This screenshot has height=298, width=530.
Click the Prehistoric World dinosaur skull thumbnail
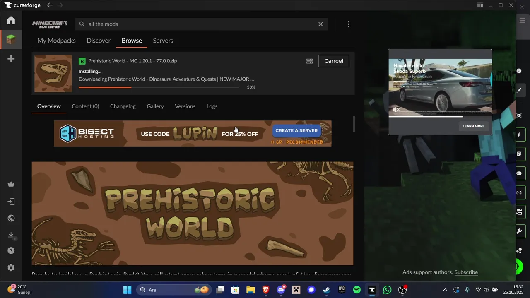(53, 74)
